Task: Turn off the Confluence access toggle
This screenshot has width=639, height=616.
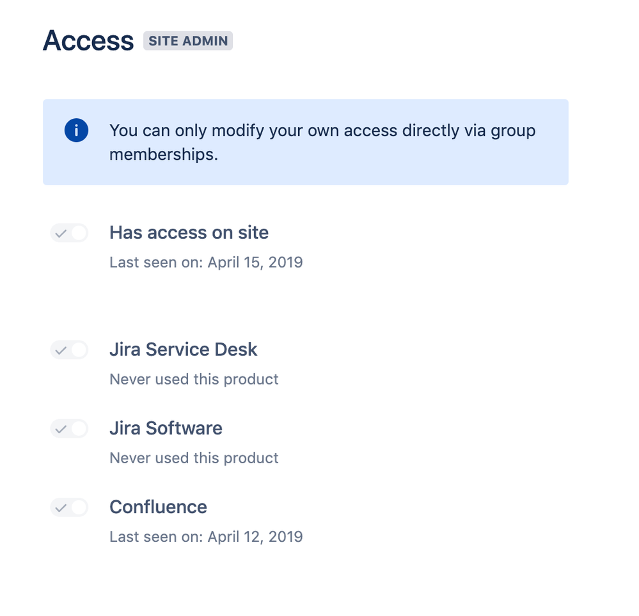Action: tap(69, 508)
